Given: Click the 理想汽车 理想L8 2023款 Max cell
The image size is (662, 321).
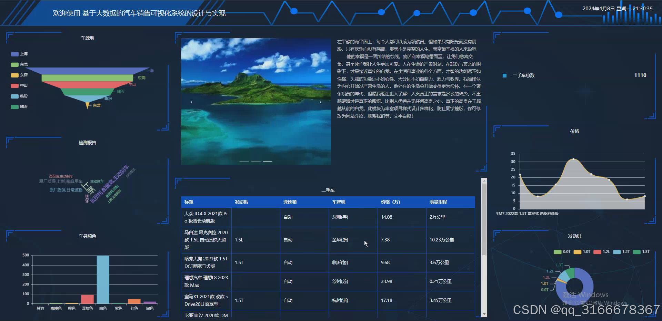Looking at the screenshot, I should (206, 281).
